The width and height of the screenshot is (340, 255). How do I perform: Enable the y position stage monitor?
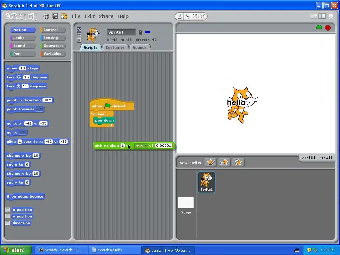8,216
